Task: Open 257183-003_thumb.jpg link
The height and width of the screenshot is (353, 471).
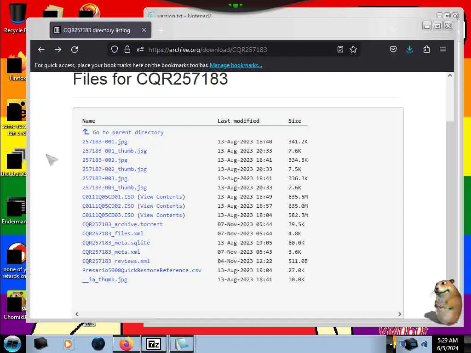Action: [115, 188]
